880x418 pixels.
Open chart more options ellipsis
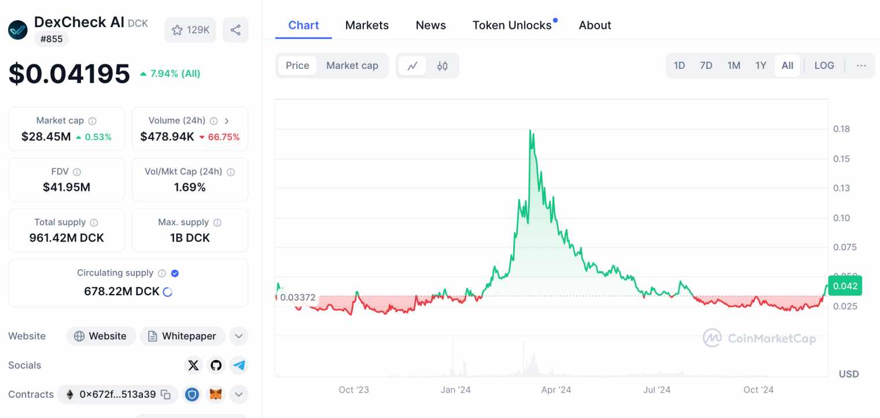861,65
